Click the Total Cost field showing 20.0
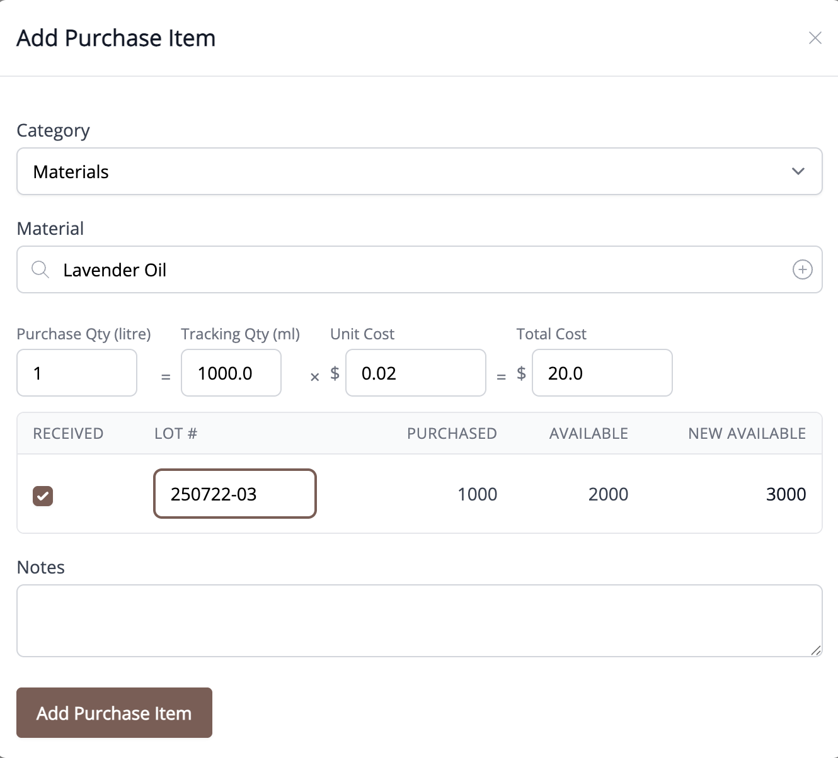 pyautogui.click(x=602, y=373)
